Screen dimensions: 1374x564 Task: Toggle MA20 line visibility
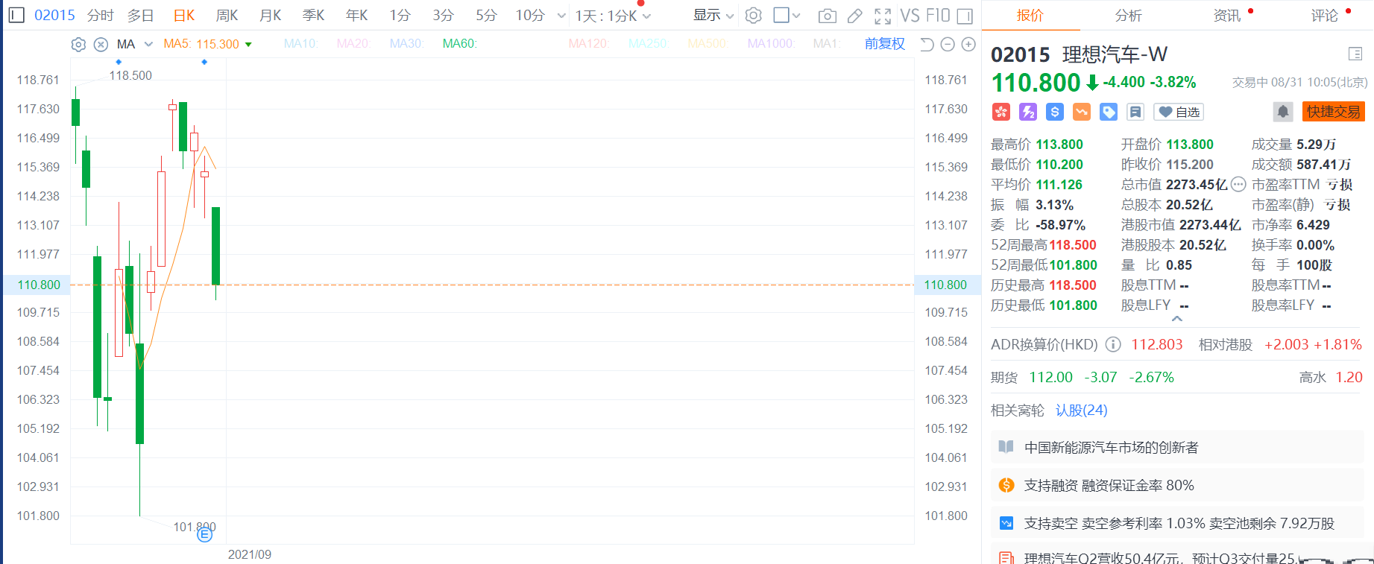(x=353, y=44)
